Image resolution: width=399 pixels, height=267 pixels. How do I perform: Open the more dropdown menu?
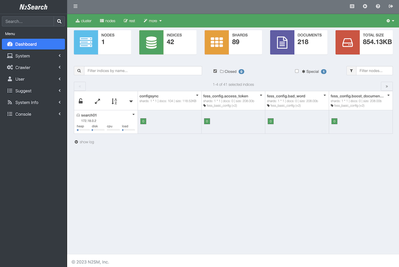(153, 21)
